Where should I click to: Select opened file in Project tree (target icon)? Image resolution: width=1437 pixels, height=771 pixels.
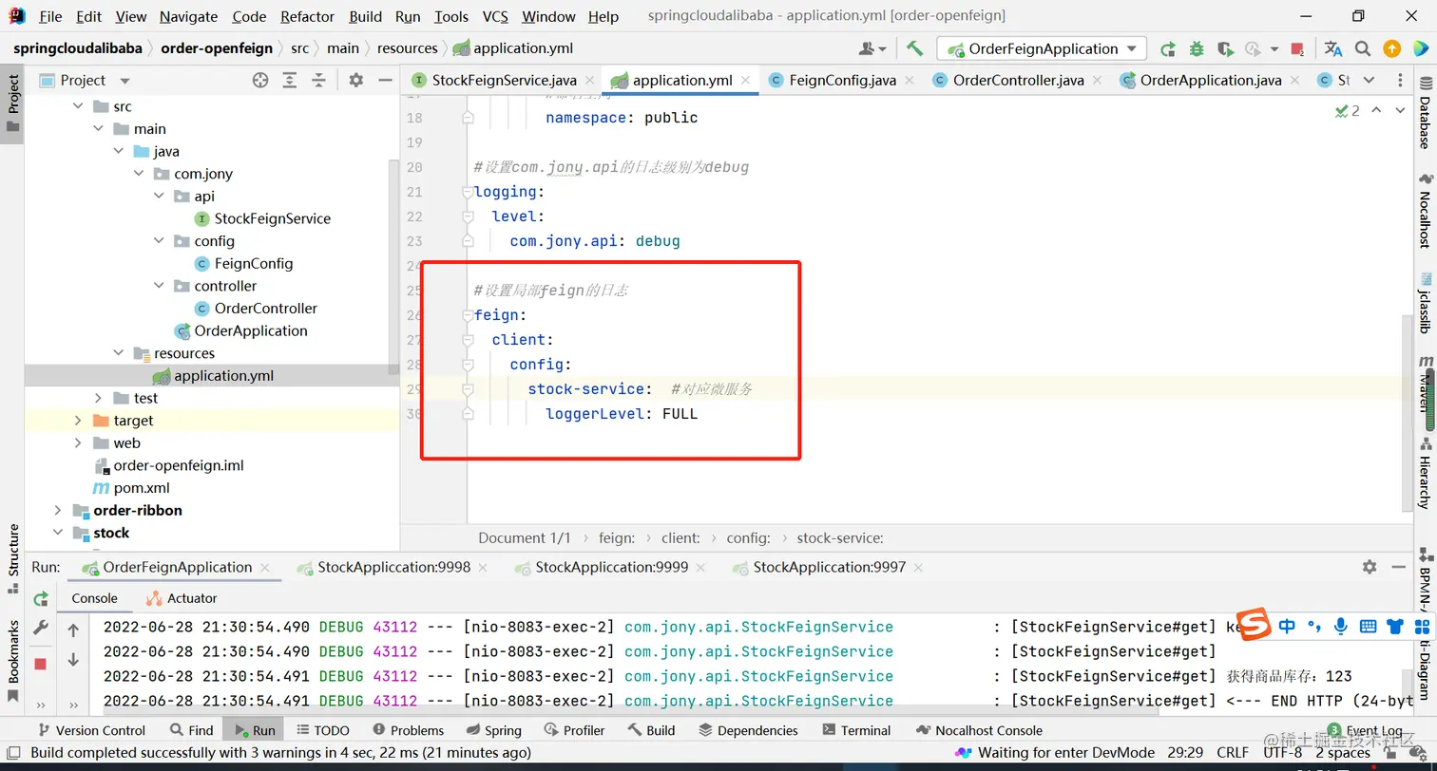click(260, 81)
